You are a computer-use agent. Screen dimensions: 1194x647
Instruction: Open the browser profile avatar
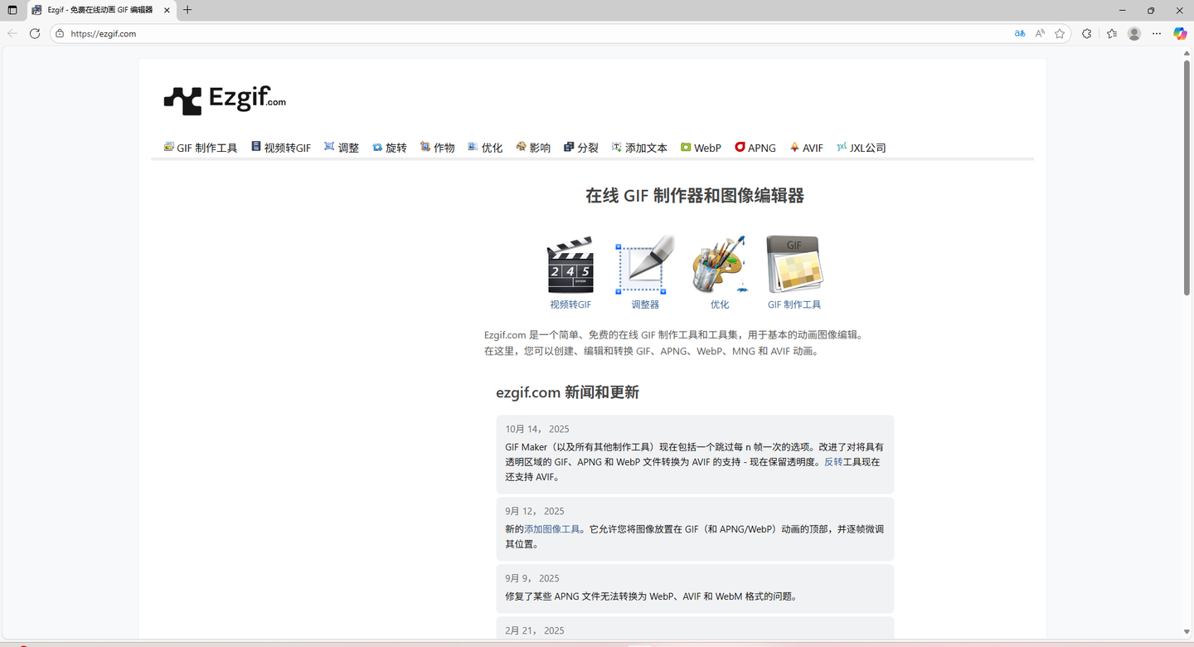coord(1134,33)
